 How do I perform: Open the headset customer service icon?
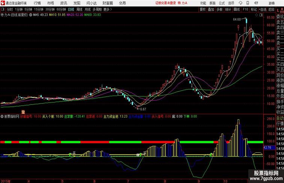tap(240, 3)
